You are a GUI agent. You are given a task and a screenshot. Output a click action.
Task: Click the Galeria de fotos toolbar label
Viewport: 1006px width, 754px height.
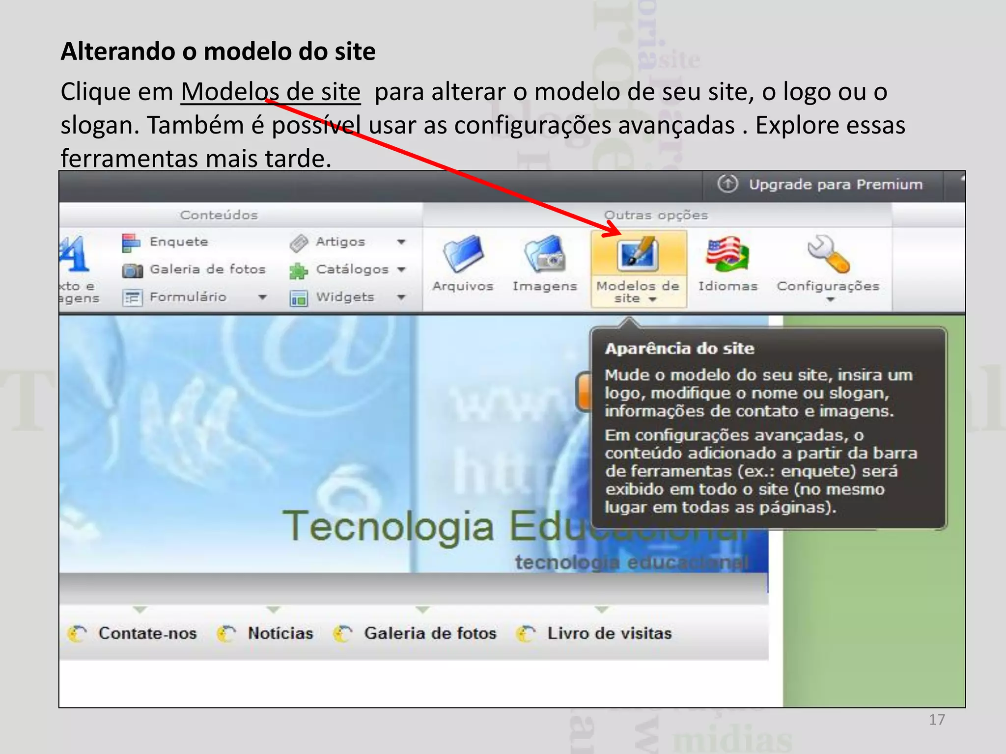207,269
